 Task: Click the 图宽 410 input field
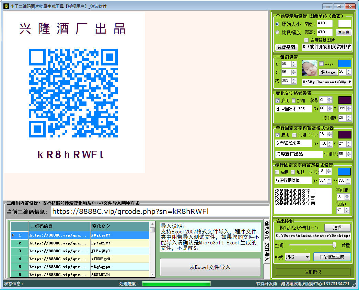pyautogui.click(x=325, y=23)
